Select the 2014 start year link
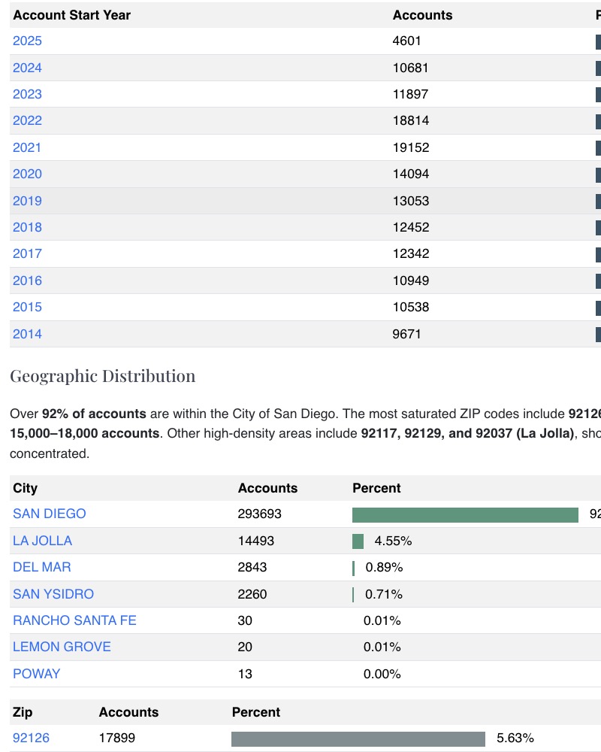Viewport: 601px width, 752px height. pyautogui.click(x=27, y=334)
